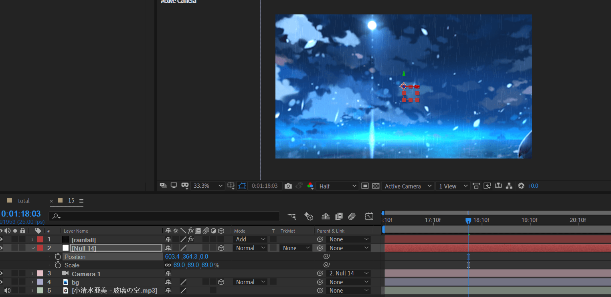The height and width of the screenshot is (297, 611).
Task: Click the parent pick whip for rainfall
Action: click(320, 239)
